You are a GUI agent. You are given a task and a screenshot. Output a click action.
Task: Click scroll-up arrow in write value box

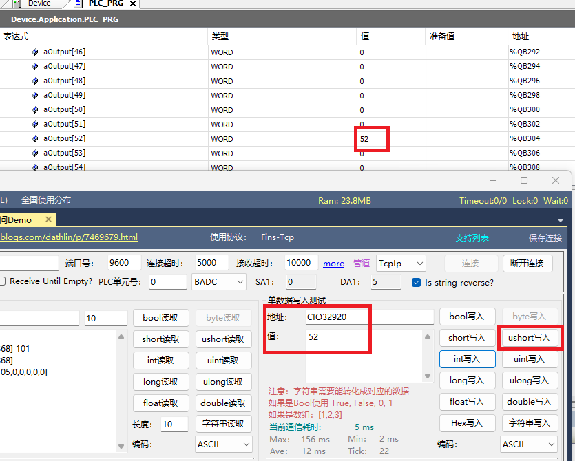coord(428,337)
